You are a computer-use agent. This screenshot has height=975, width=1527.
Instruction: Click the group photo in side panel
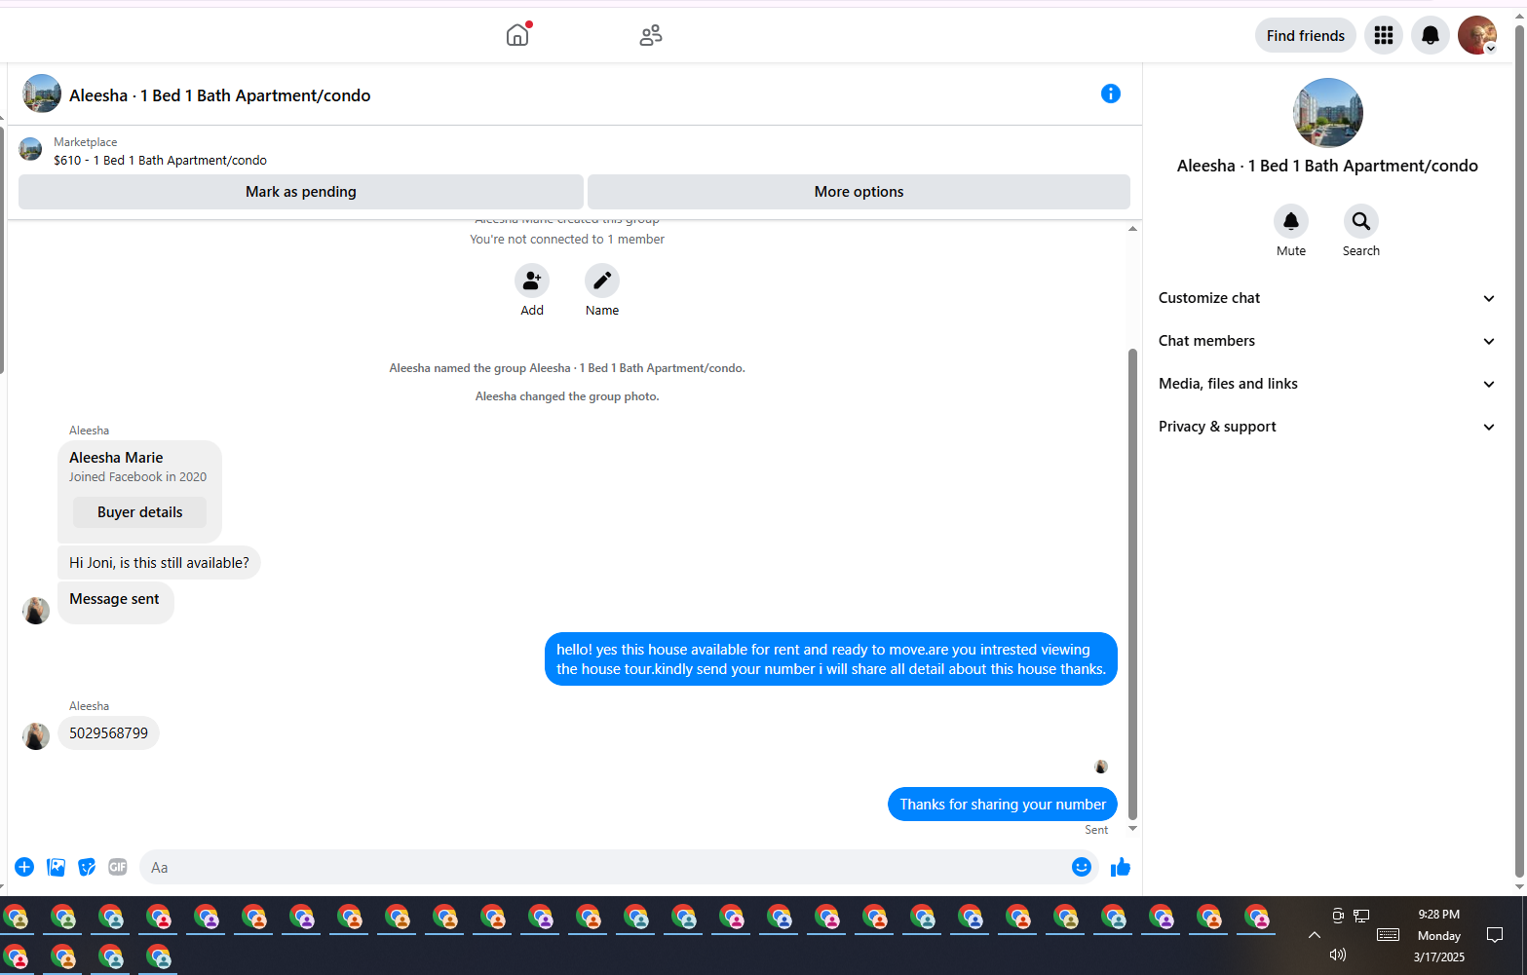tap(1327, 113)
